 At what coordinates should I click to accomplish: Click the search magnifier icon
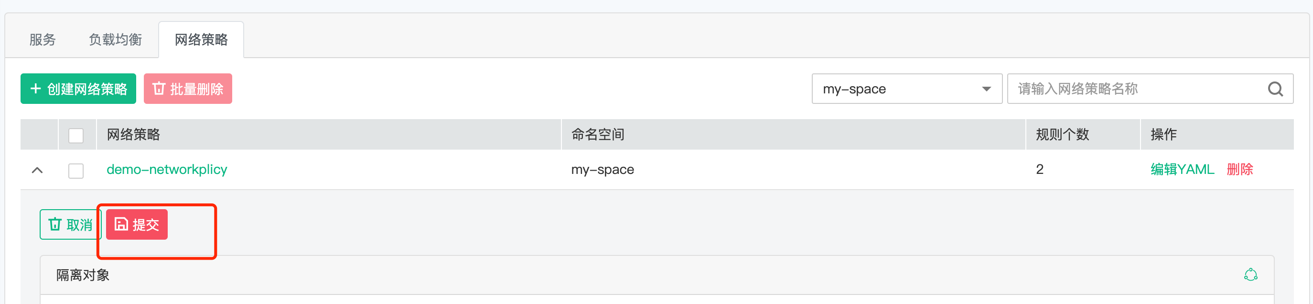[x=1275, y=89]
